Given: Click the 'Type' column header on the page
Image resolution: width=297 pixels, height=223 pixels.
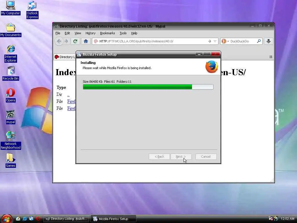Looking at the screenshot, I should 61,87.
